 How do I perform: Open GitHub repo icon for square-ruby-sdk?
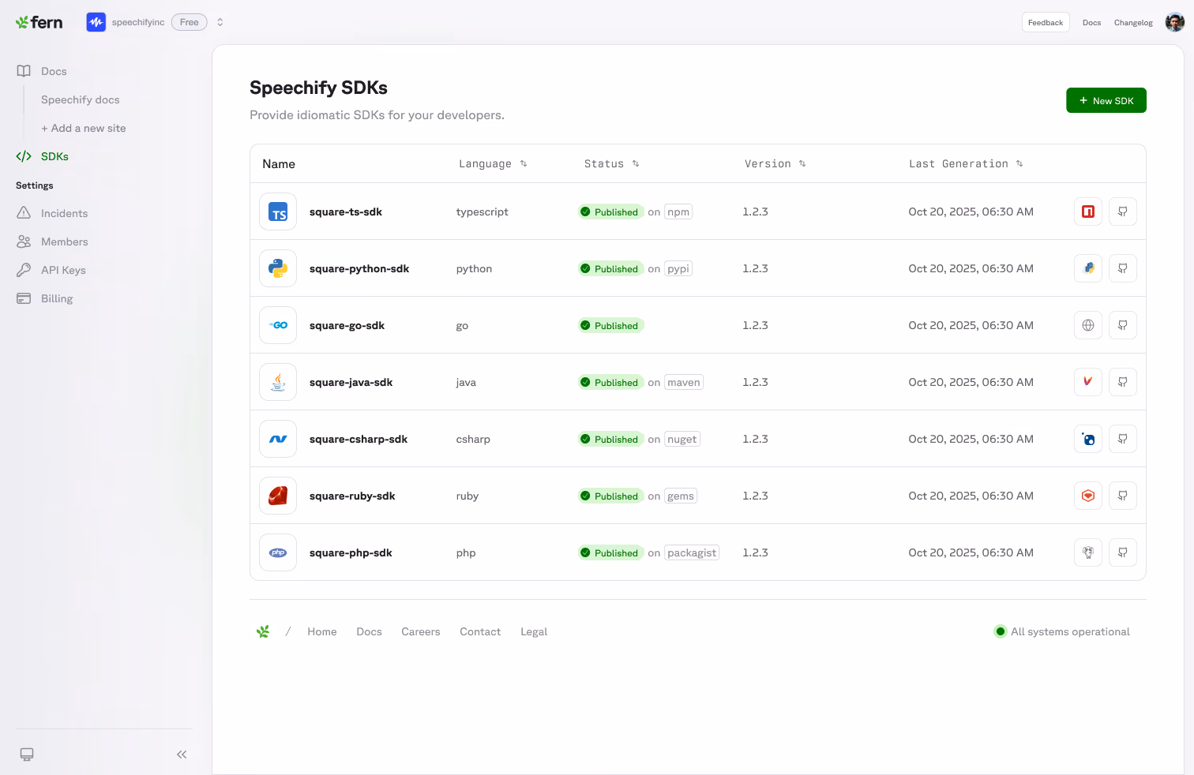click(1123, 496)
